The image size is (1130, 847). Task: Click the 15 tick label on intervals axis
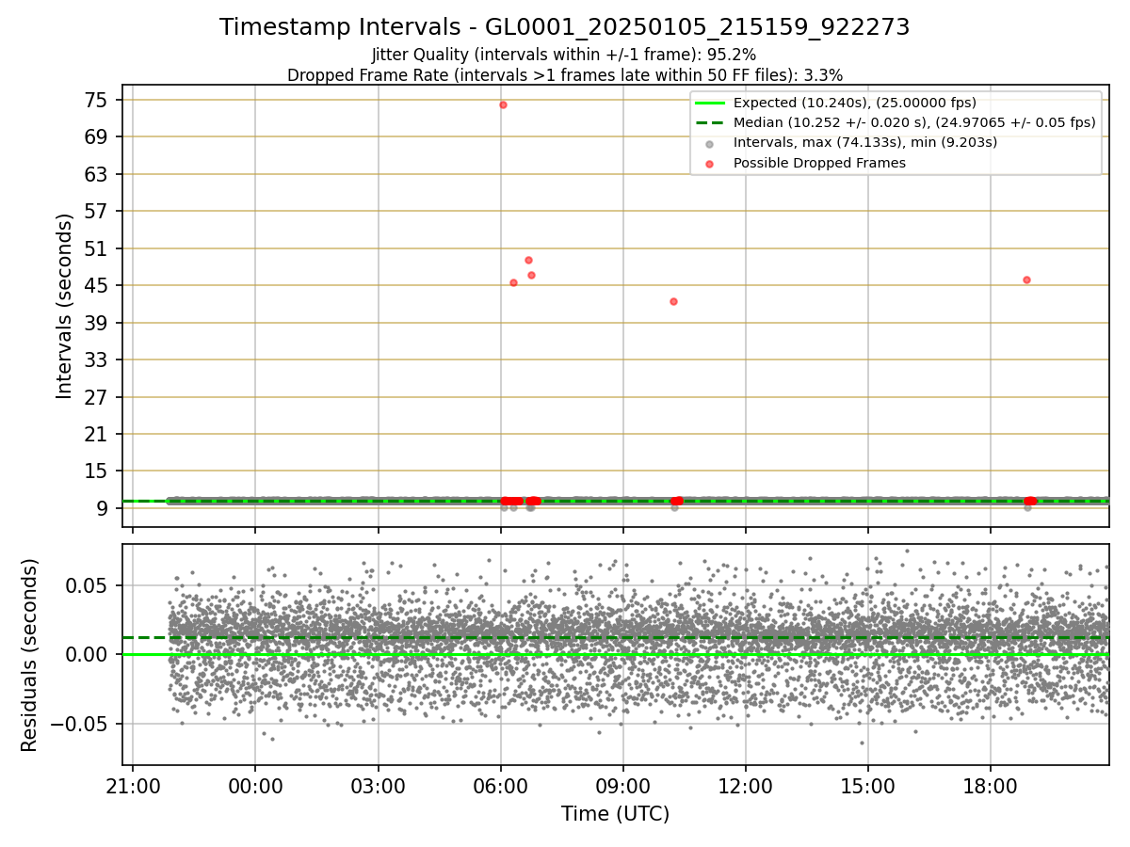(x=97, y=471)
